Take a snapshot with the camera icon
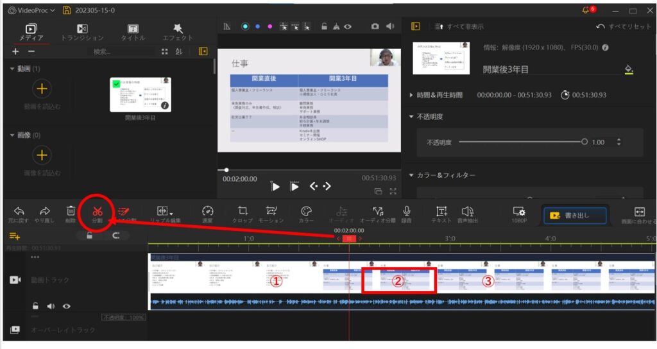Viewport: 657px width, 349px height. (375, 26)
